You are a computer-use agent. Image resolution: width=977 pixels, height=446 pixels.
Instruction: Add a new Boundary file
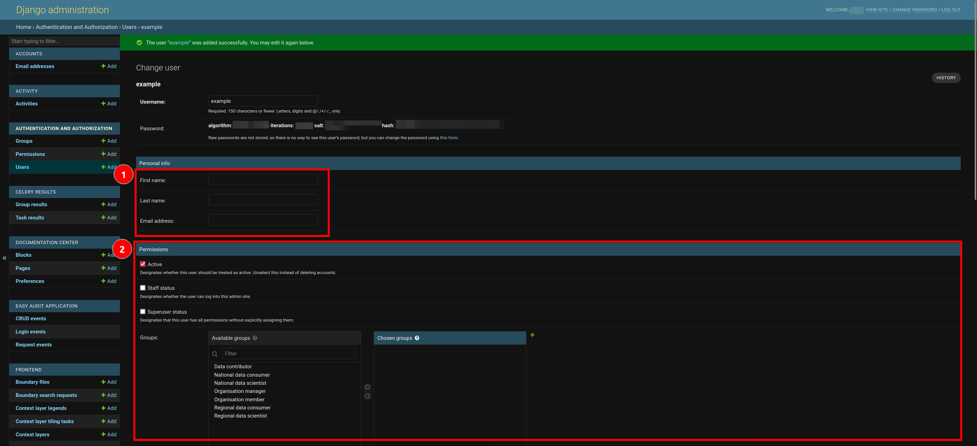pos(109,382)
